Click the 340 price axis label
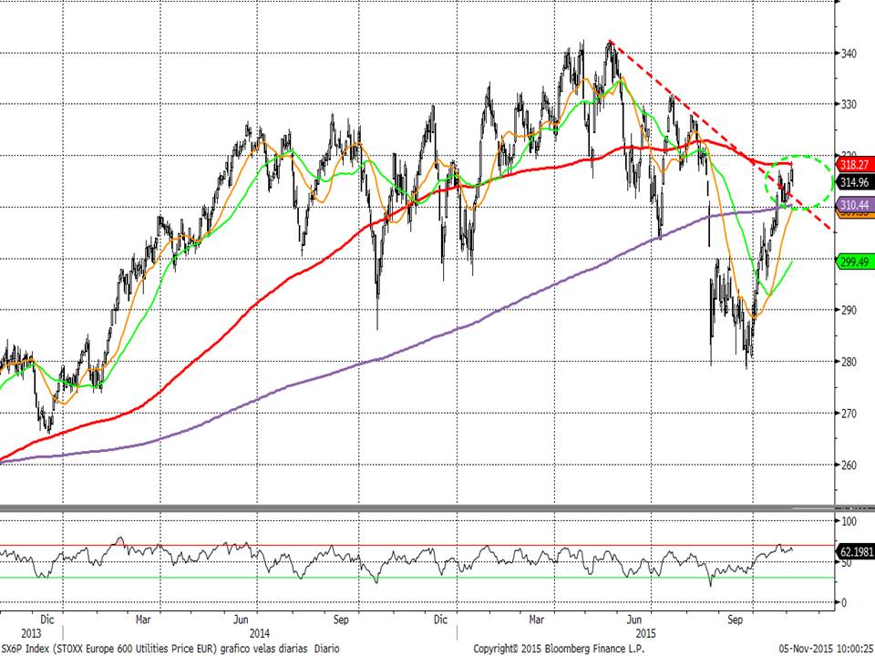The image size is (875, 656). point(849,54)
